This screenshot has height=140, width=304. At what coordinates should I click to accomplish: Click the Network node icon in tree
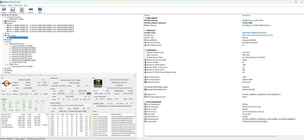[5, 70]
